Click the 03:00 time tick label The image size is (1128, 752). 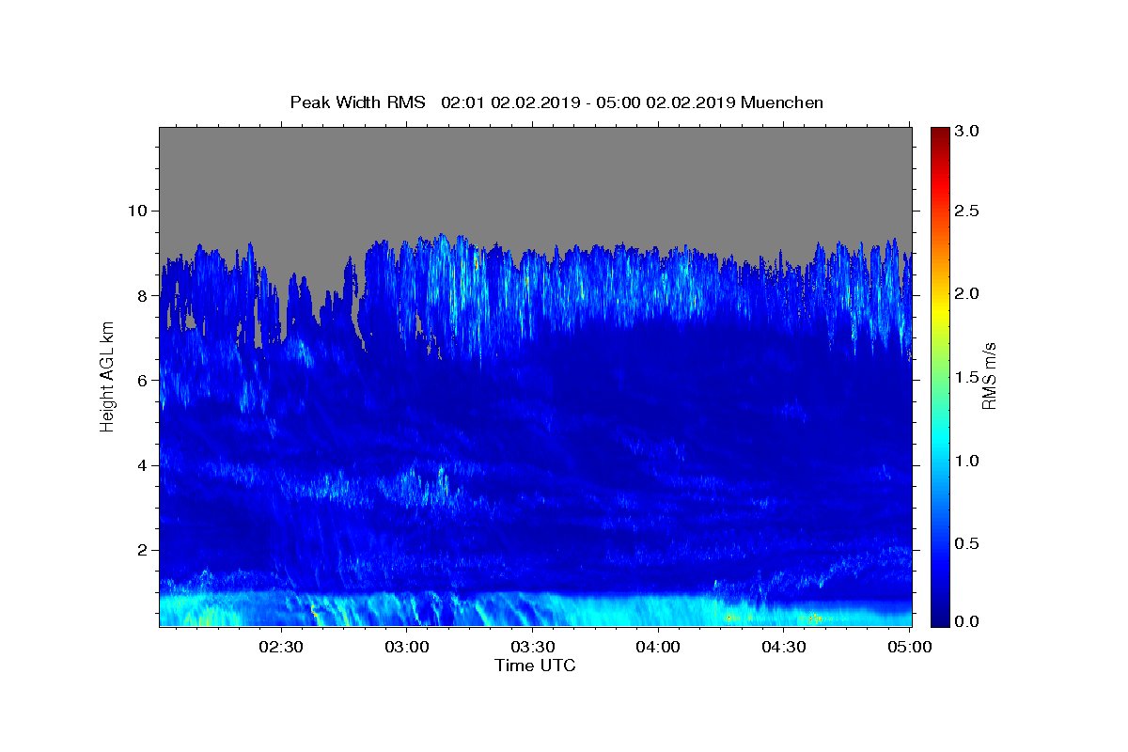[407, 648]
